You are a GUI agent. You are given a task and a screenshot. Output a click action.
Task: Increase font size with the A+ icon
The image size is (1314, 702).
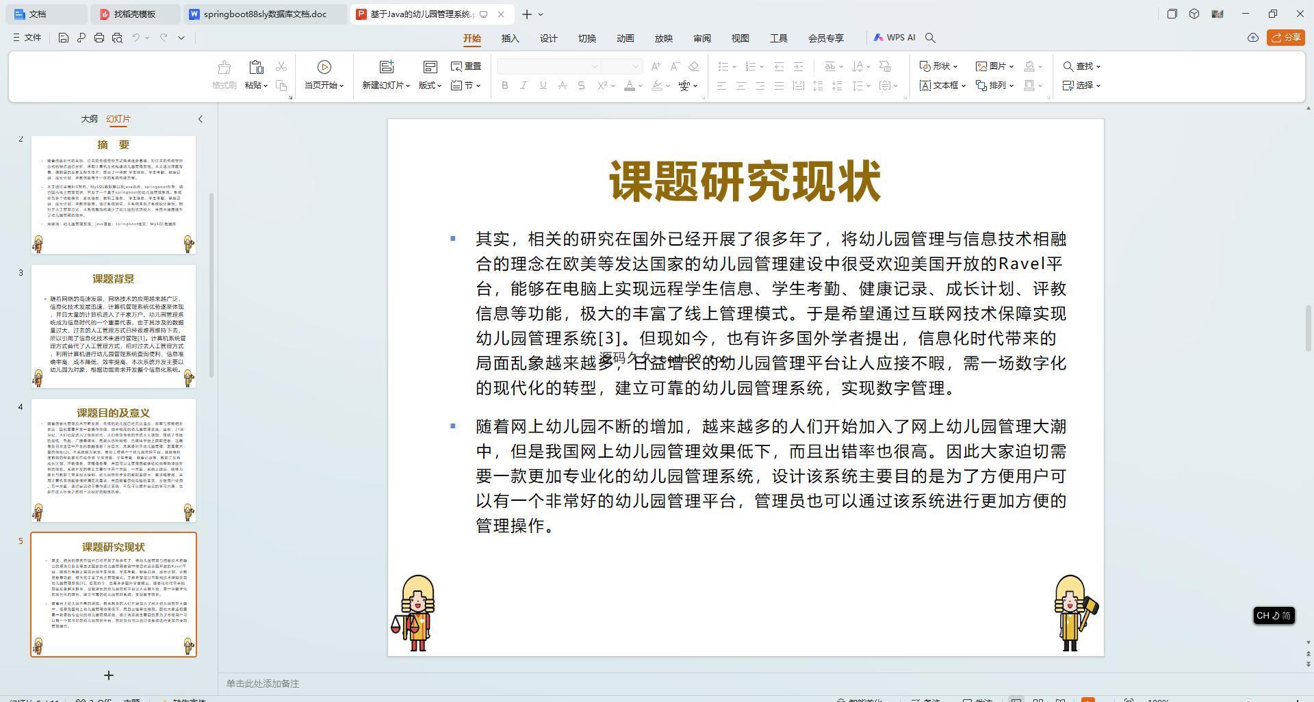pyautogui.click(x=656, y=66)
